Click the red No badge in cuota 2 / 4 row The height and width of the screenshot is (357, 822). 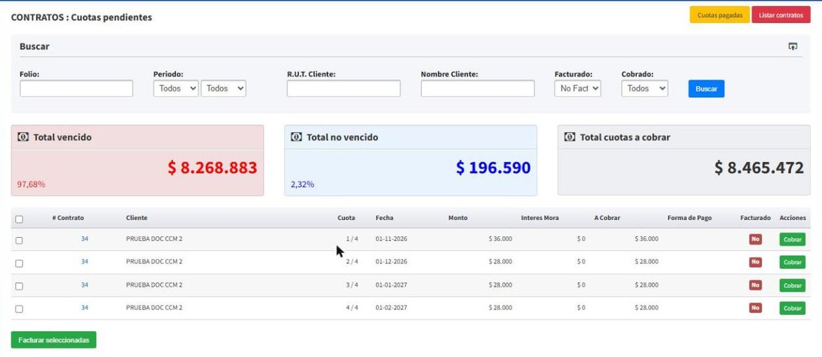pyautogui.click(x=755, y=262)
